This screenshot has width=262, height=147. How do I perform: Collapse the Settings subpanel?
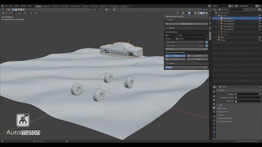tap(167, 28)
